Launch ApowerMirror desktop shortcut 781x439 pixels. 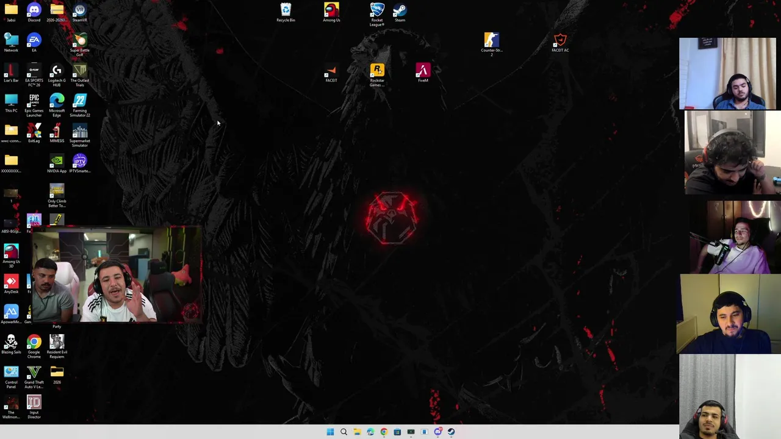tap(11, 314)
